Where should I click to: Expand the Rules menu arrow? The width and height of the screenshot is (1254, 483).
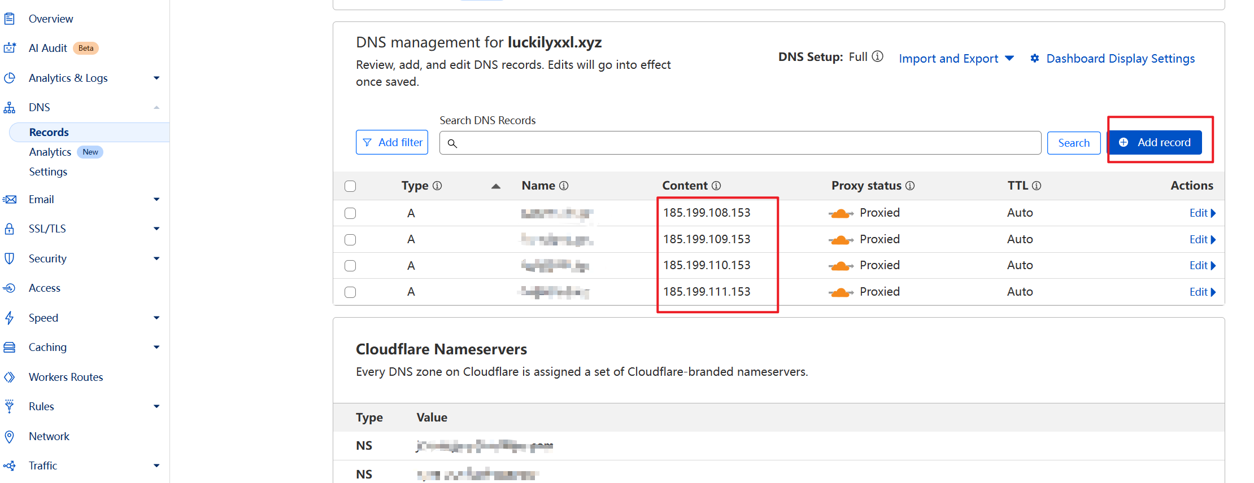pos(156,406)
